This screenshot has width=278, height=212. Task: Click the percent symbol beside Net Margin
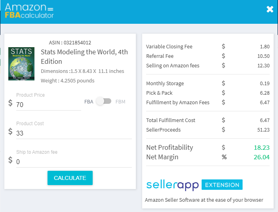[x=224, y=157]
